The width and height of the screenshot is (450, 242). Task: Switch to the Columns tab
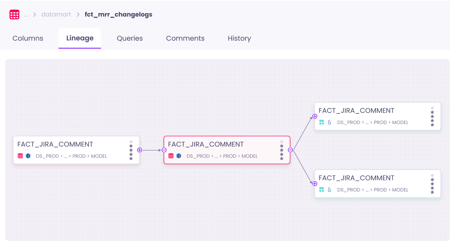click(28, 38)
